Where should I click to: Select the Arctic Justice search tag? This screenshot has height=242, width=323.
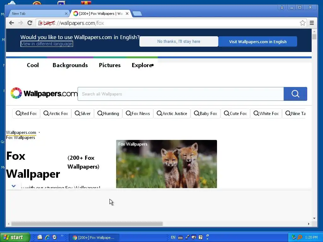172,113
